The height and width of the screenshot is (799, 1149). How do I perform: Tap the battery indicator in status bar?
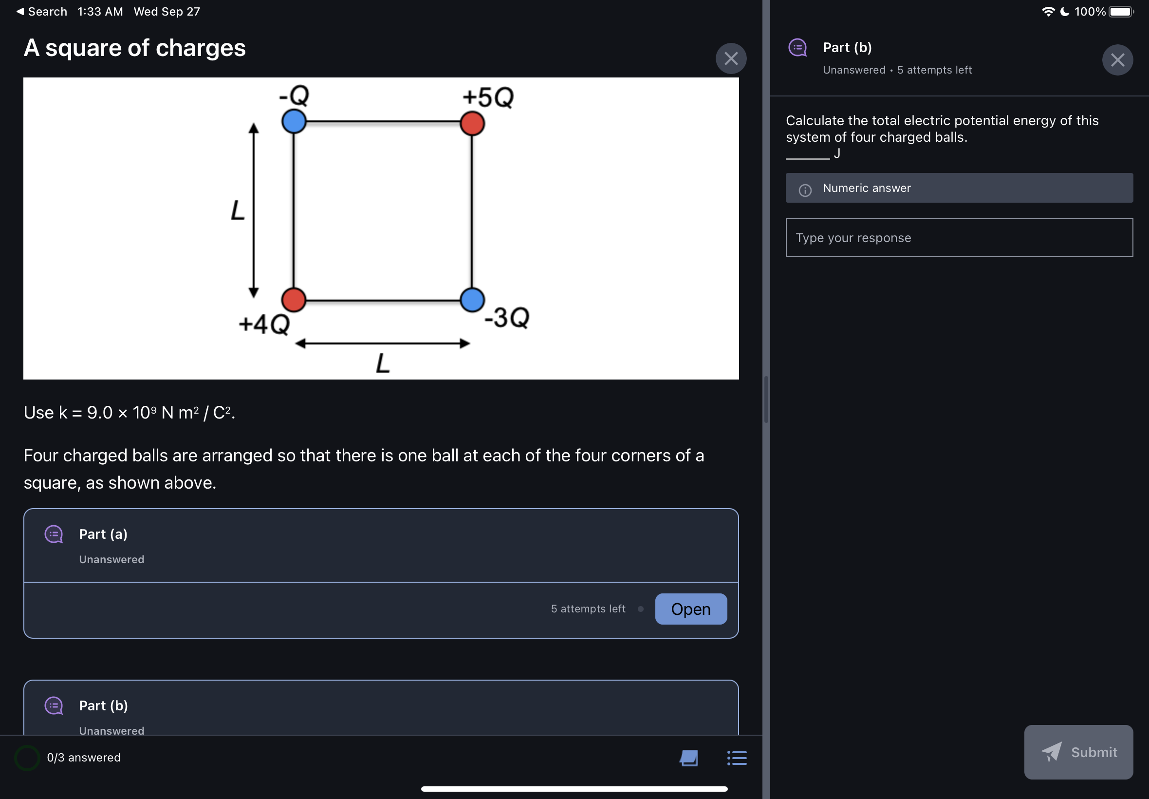coord(1120,12)
